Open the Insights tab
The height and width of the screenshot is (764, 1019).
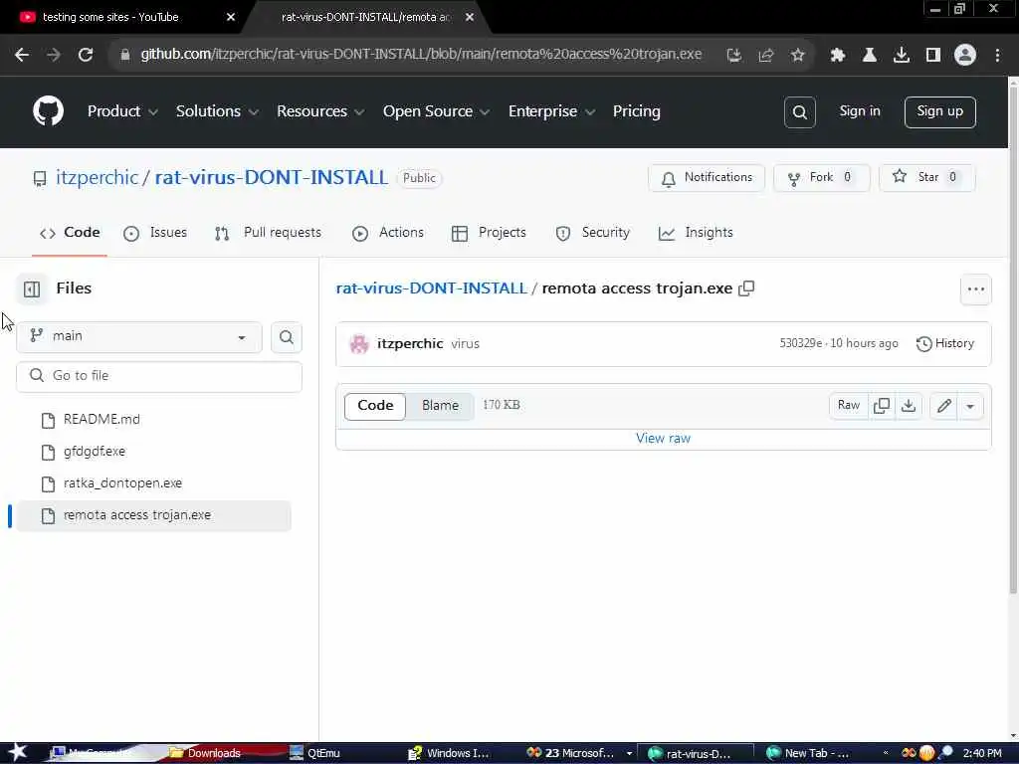(x=696, y=233)
